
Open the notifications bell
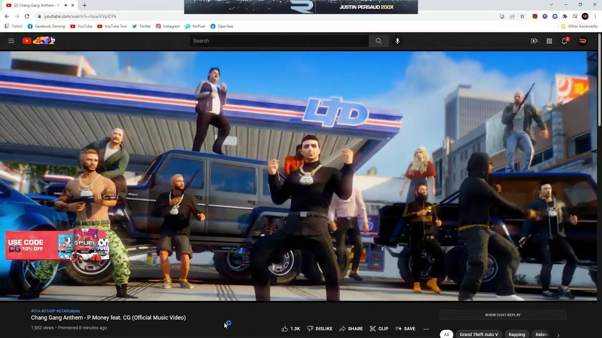pos(565,41)
